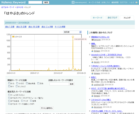This screenshot has height=114, width=139.
Task: Click the Hatena::Keyword logo
Action: pos(13,2)
